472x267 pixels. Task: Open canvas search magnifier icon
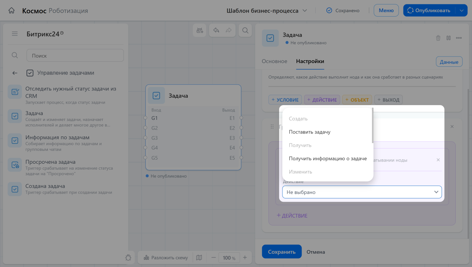point(245,31)
